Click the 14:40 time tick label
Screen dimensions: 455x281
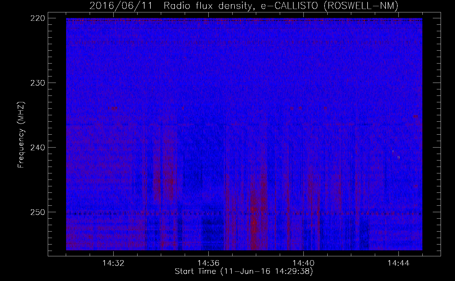point(303,263)
